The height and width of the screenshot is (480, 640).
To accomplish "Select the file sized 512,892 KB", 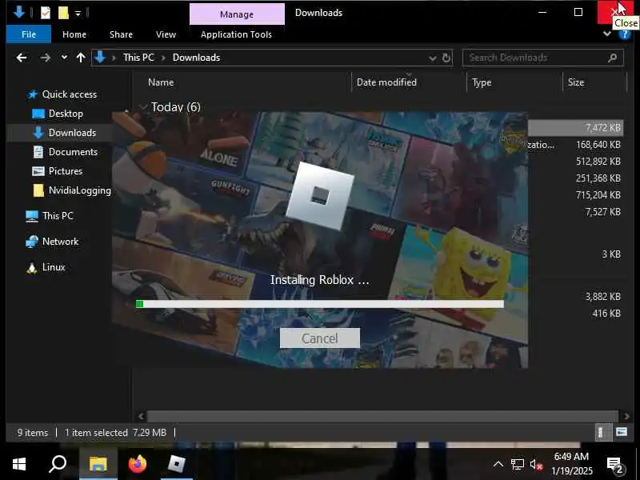I will (x=598, y=162).
